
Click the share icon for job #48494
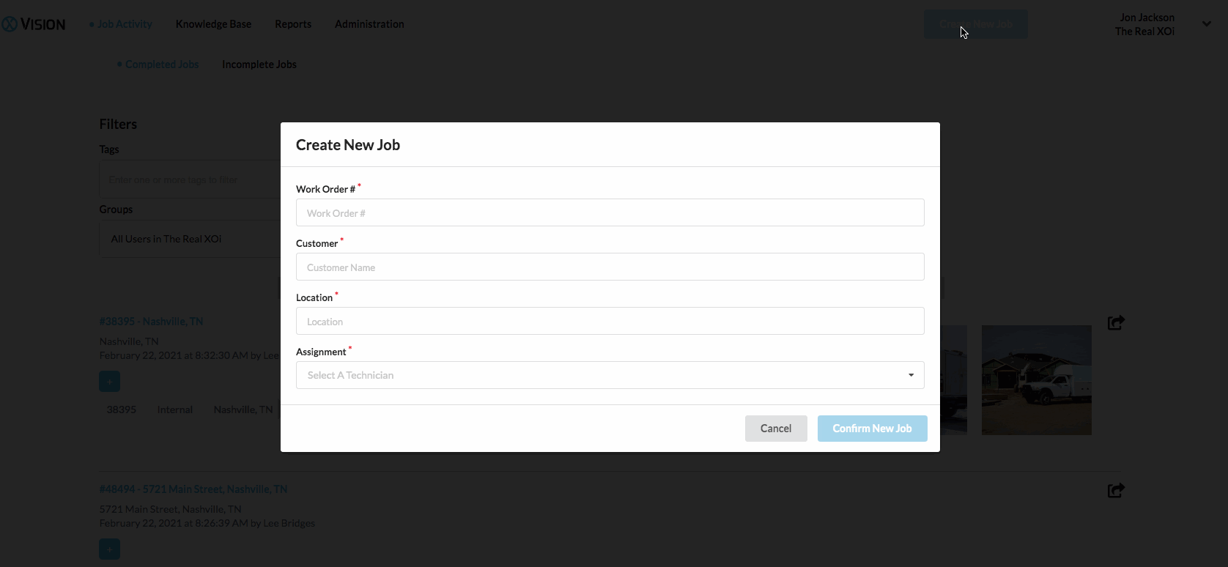coord(1116,490)
